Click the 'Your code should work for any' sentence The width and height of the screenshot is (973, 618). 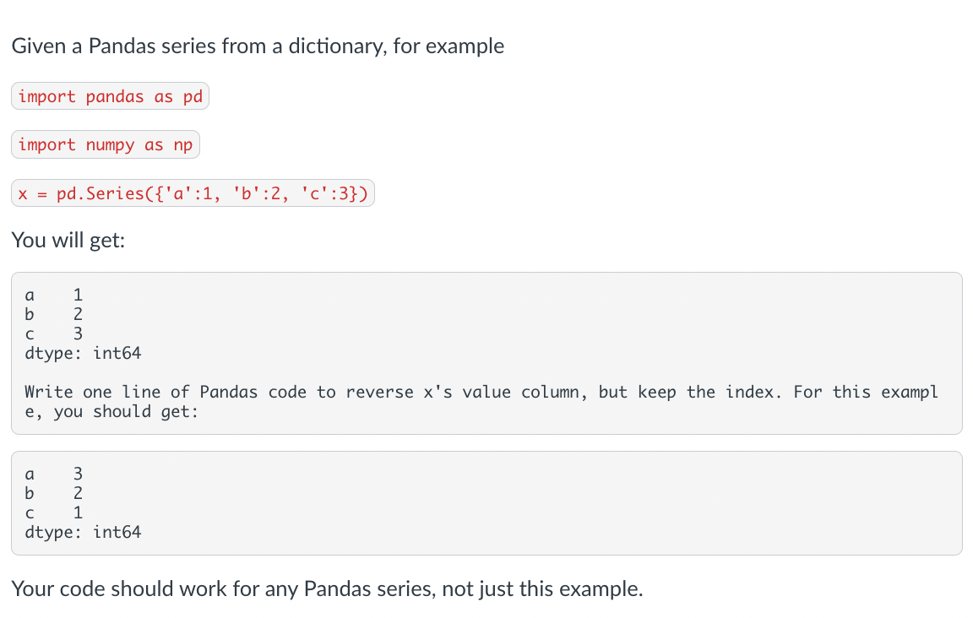pos(327,588)
